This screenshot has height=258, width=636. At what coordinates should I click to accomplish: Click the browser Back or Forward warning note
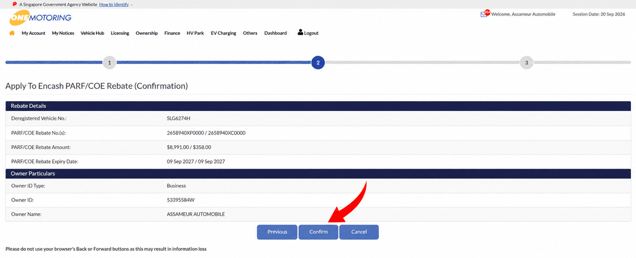[106, 249]
